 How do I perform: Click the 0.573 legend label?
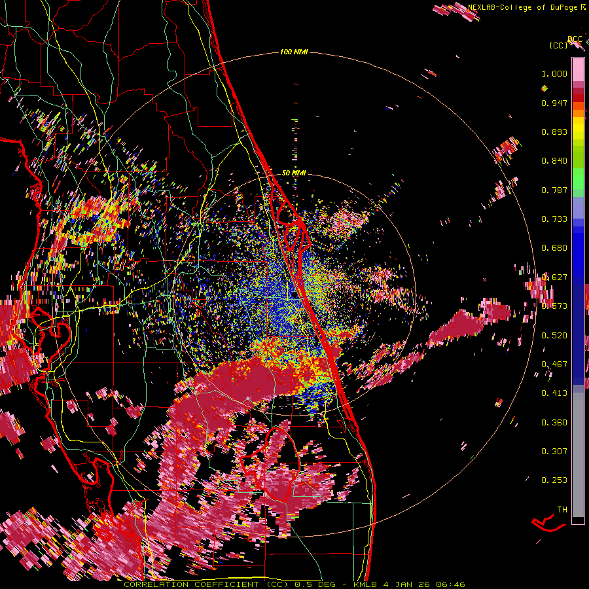[x=554, y=306]
